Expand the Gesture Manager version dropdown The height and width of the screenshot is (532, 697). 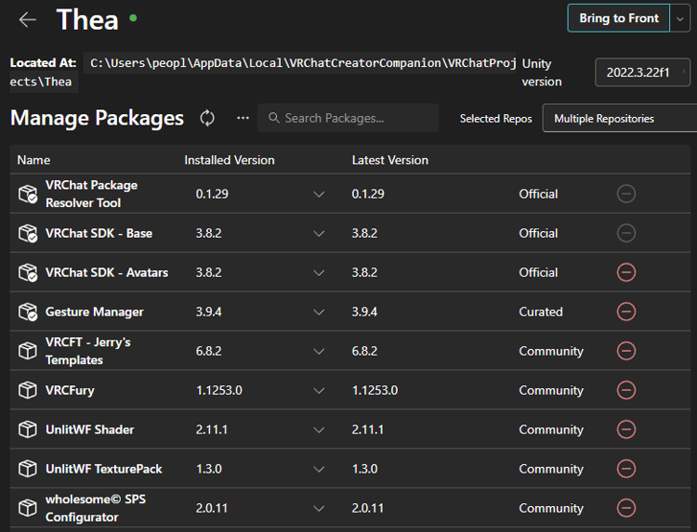(319, 312)
